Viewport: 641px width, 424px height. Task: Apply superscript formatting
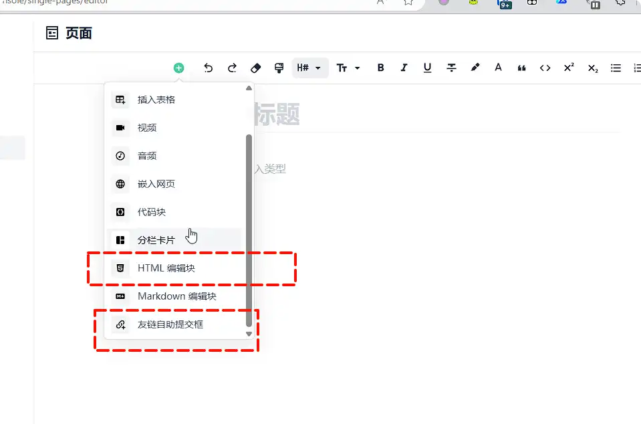(569, 68)
